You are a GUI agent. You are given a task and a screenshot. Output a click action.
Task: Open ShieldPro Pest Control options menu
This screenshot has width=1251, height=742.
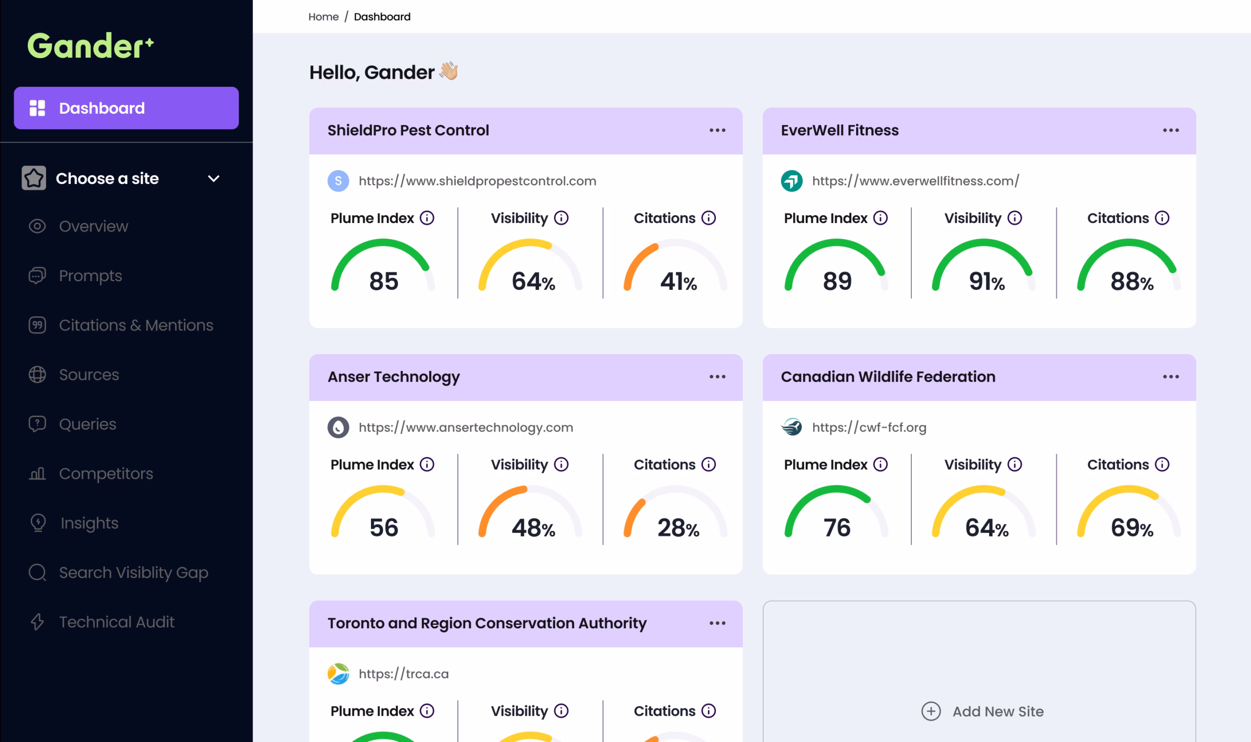(717, 130)
